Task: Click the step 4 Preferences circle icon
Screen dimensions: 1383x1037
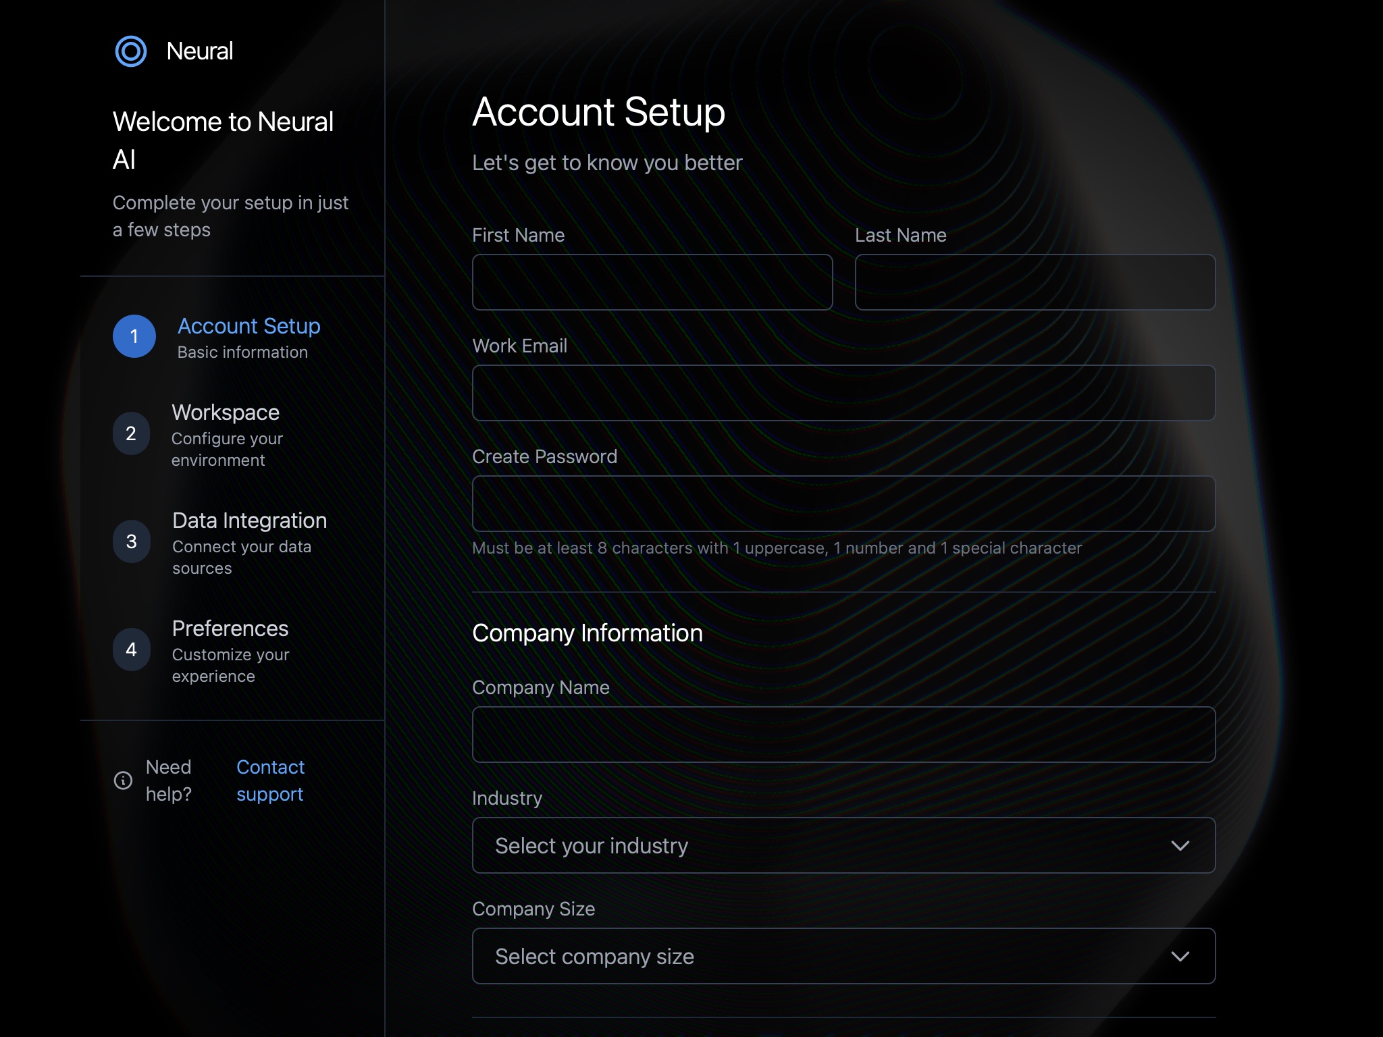Action: pyautogui.click(x=132, y=649)
